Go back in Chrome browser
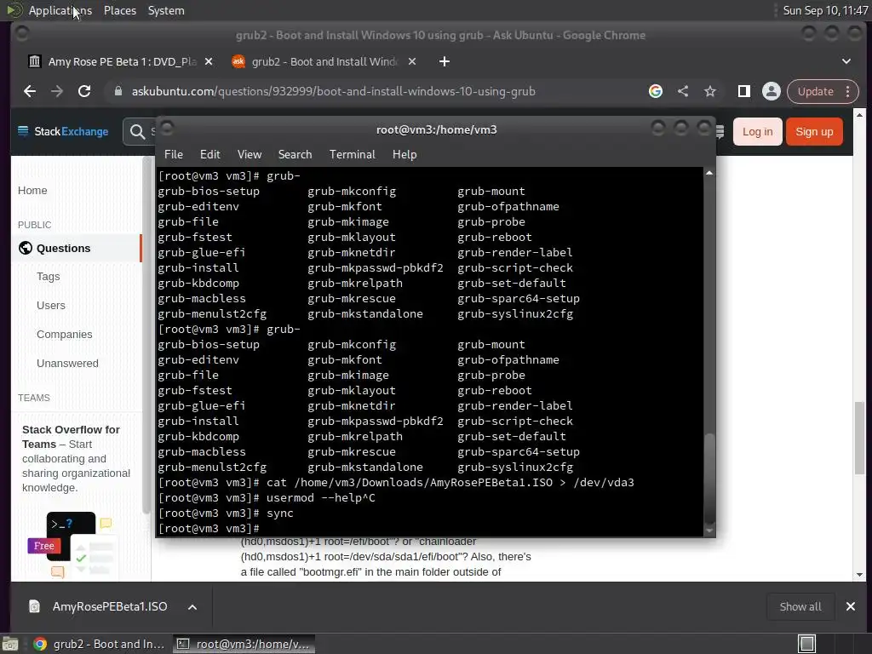 (30, 91)
